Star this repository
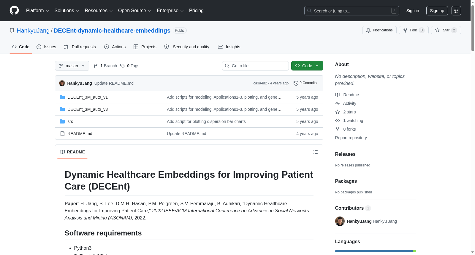475x255 pixels. coord(446,30)
